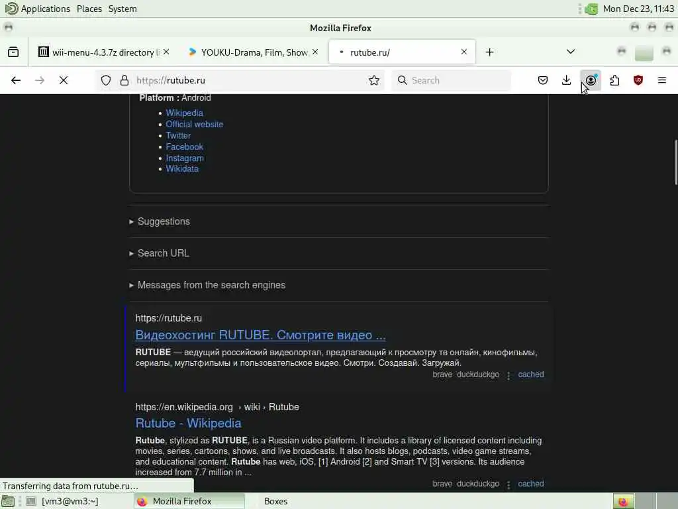Click the green system tray notification icon

tap(591, 9)
